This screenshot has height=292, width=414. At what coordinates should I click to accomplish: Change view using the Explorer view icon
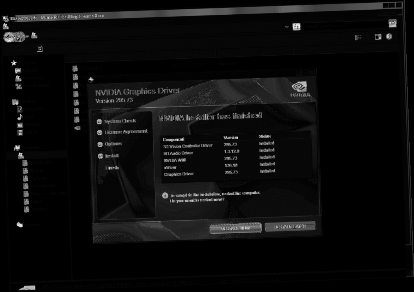(358, 38)
